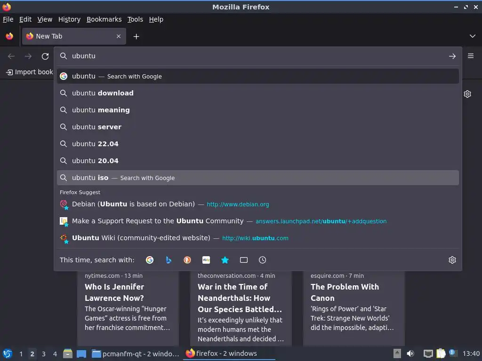The height and width of the screenshot is (361, 482).
Task: Open the LXQt start menu icon
Action: [x=8, y=353]
